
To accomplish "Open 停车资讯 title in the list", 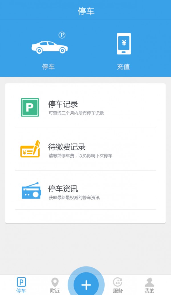I will [x=63, y=189].
